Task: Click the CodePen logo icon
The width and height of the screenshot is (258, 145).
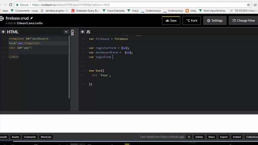Action: click(2, 19)
